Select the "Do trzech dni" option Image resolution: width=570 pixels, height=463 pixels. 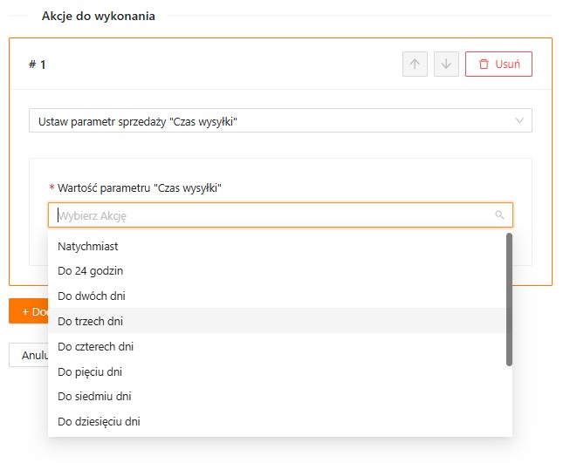point(91,321)
